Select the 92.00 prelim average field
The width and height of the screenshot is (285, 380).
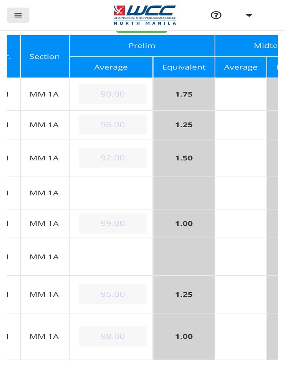(x=112, y=158)
